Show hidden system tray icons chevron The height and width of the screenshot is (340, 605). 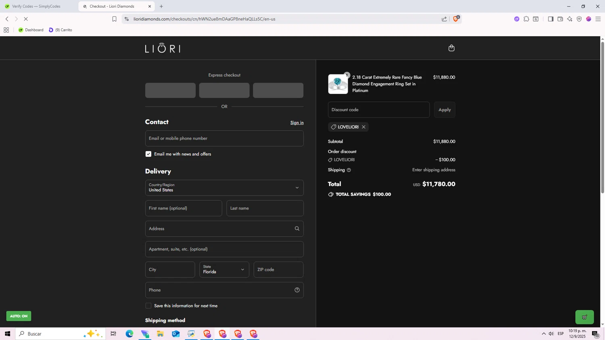[543, 334]
